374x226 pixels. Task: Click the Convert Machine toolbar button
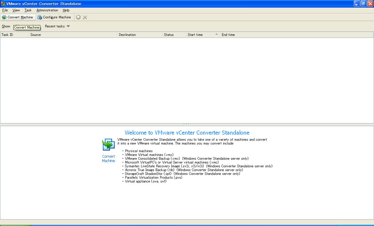pos(18,17)
